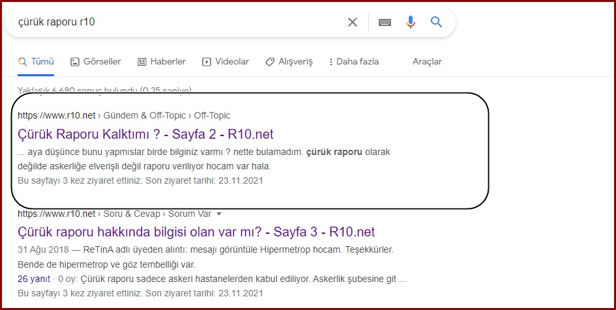Viewport: 616px width, 310px height.
Task: Click the Görseller image icon
Action: tap(75, 62)
